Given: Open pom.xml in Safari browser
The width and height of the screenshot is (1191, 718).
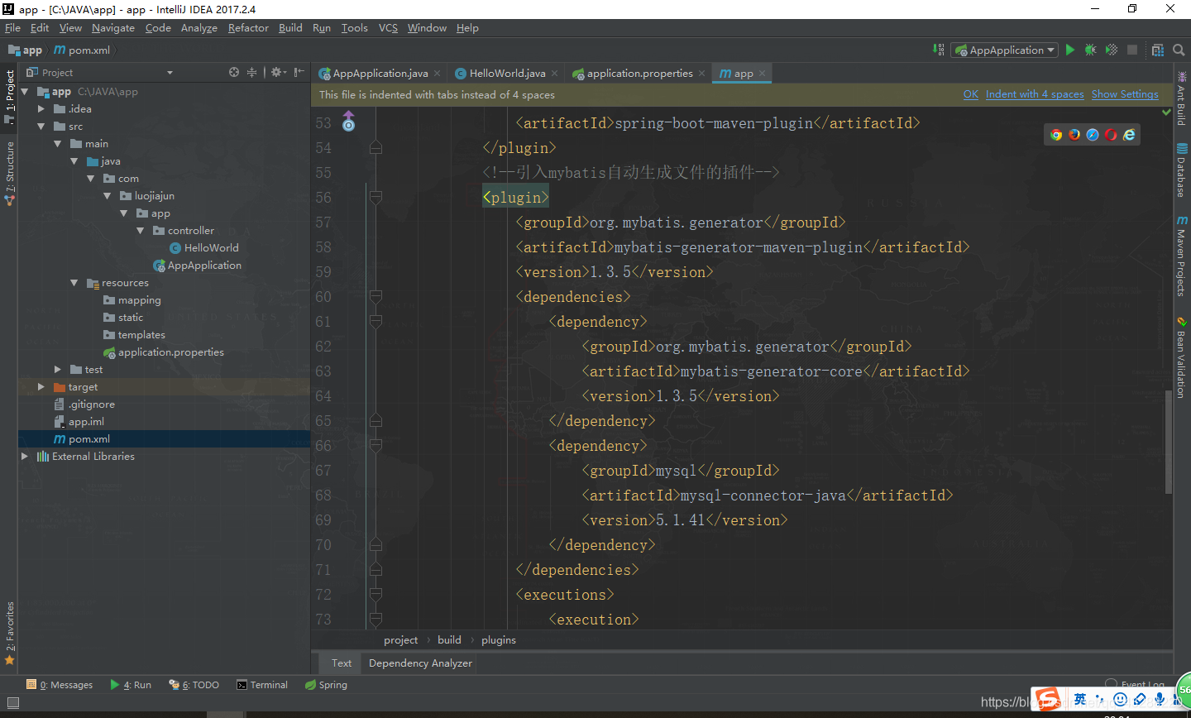Looking at the screenshot, I should click(1093, 134).
